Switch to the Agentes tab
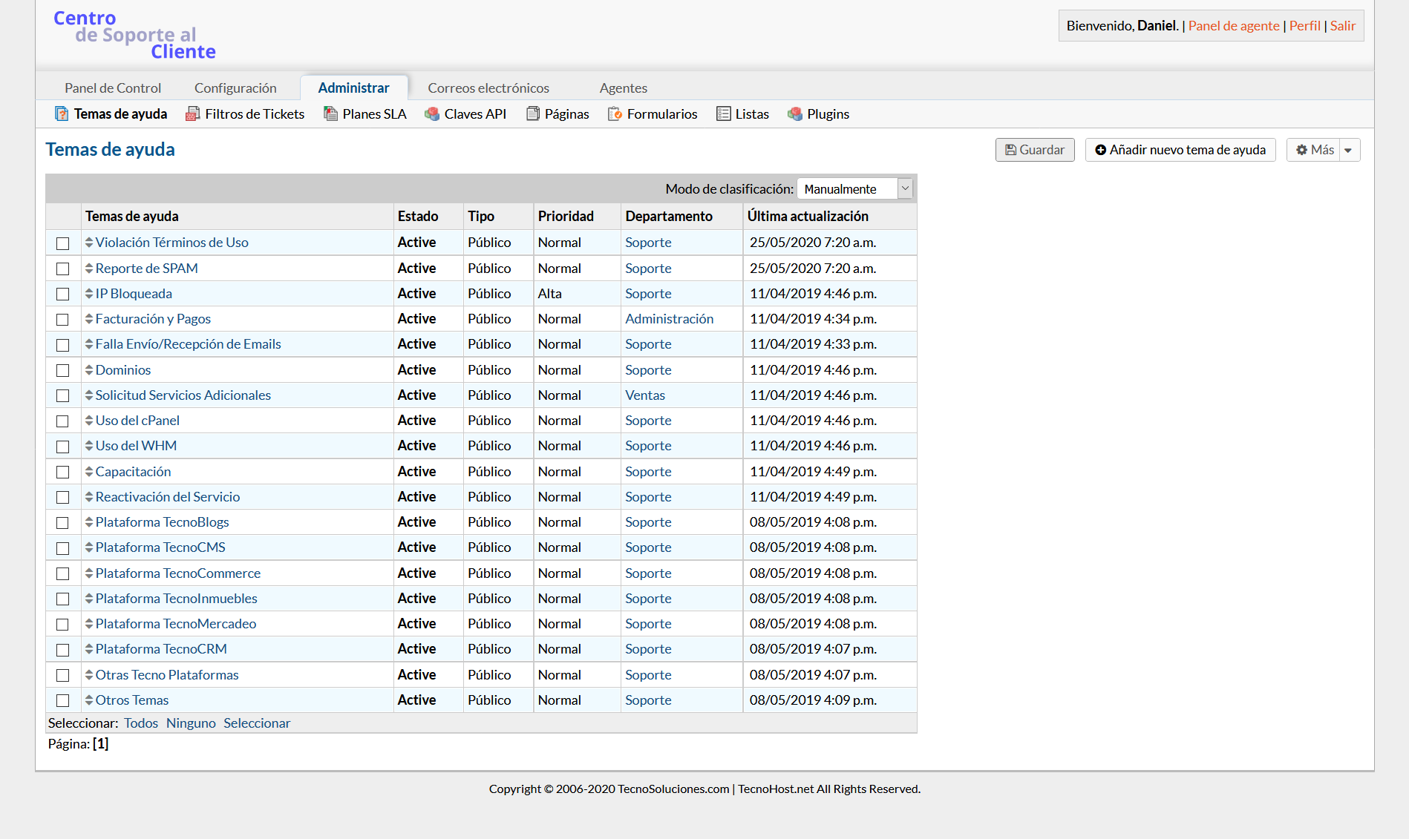The height and width of the screenshot is (839, 1409). (623, 88)
